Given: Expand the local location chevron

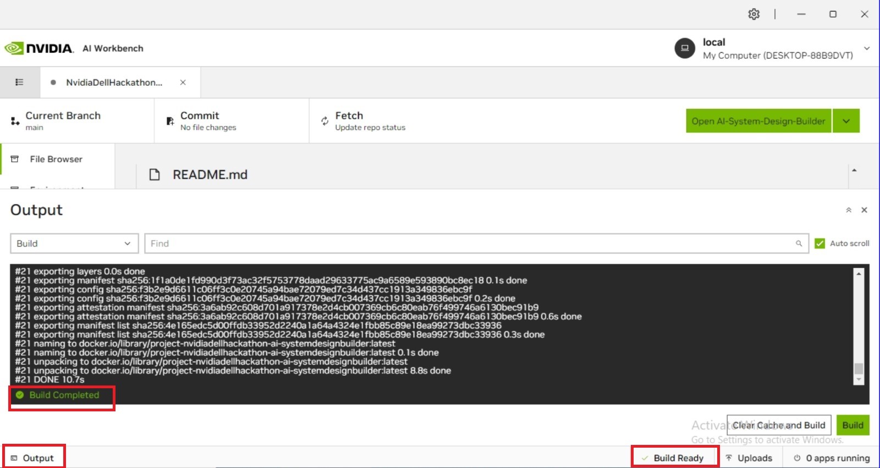Looking at the screenshot, I should 867,48.
